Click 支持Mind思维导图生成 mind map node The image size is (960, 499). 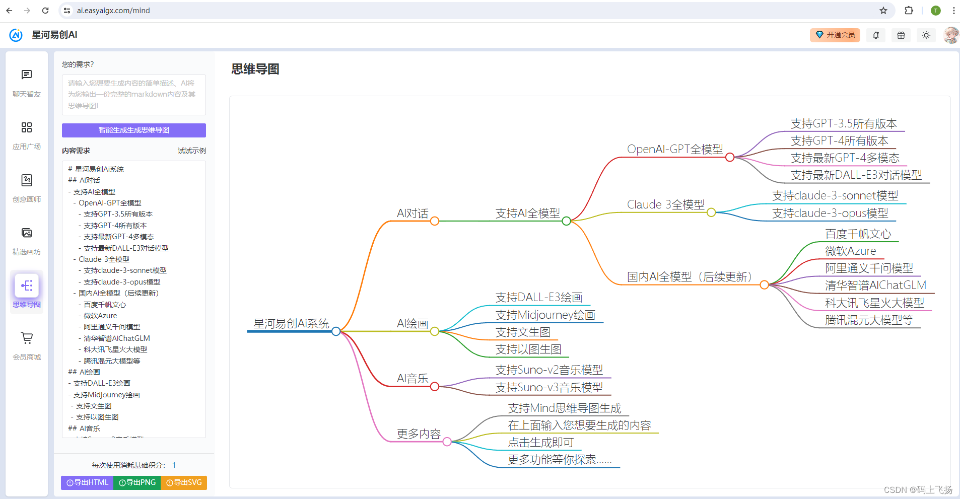(565, 408)
